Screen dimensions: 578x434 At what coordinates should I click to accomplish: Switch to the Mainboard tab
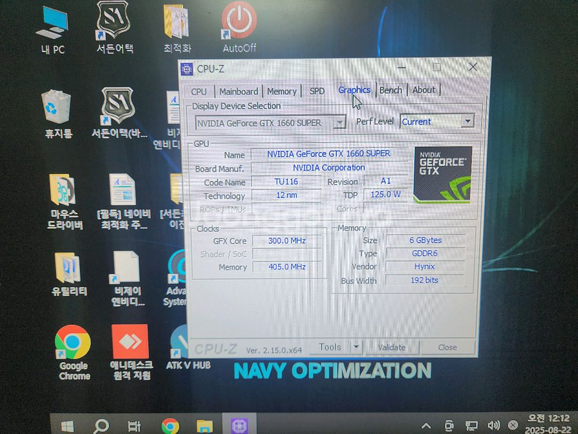tap(239, 91)
